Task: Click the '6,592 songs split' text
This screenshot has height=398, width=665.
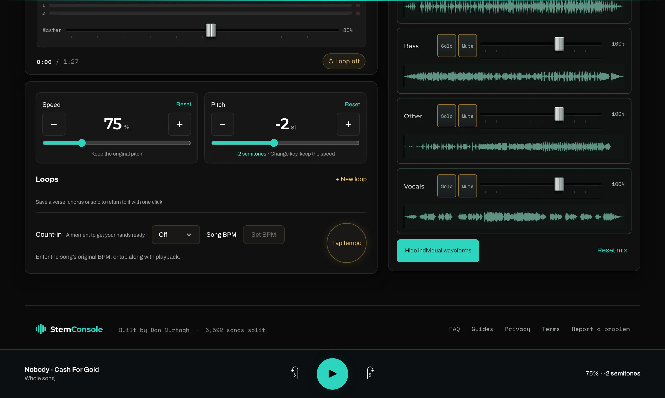Action: tap(235, 330)
